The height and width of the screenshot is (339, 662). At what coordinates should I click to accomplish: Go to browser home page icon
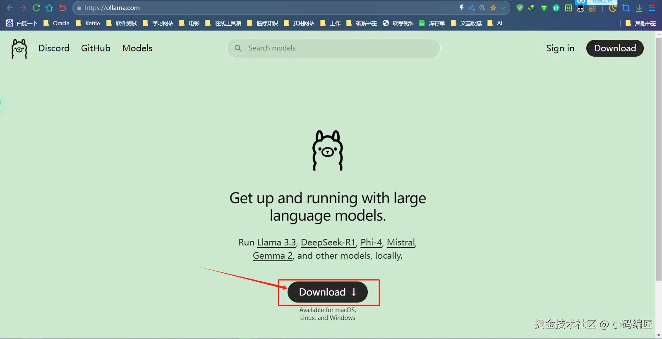[x=49, y=7]
